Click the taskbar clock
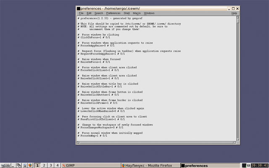This screenshot has width=269, height=168. pyautogui.click(x=260, y=165)
